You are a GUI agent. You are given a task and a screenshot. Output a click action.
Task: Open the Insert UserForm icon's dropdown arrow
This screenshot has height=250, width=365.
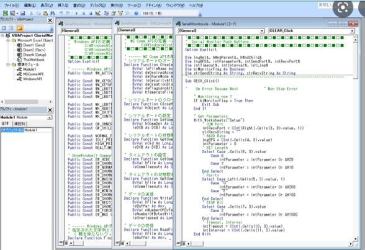[17, 14]
